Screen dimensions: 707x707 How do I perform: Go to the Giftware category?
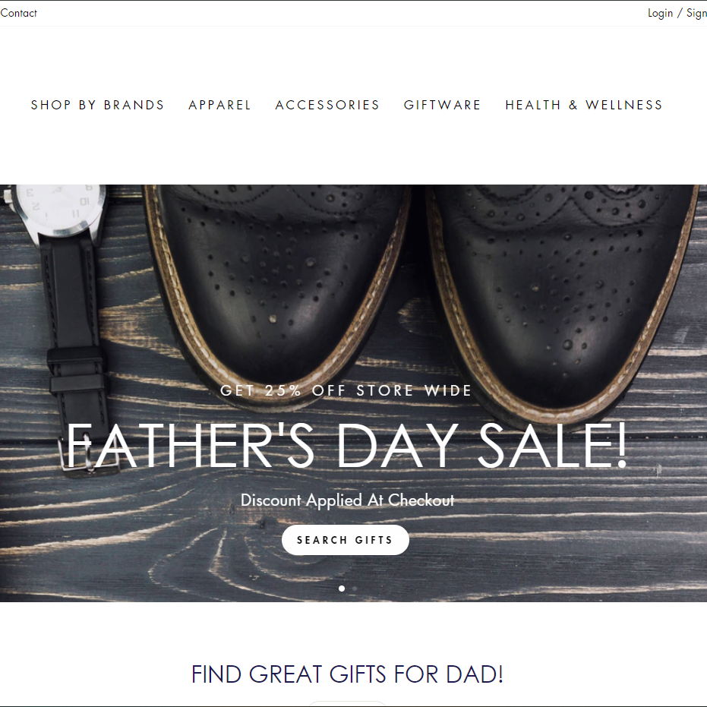(x=442, y=105)
